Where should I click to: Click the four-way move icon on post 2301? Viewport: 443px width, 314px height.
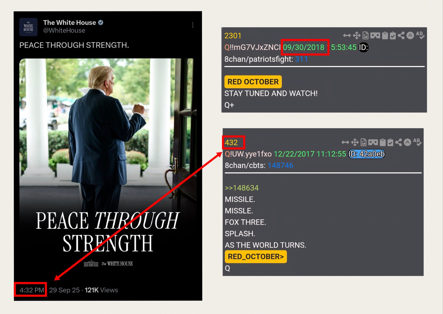click(357, 35)
